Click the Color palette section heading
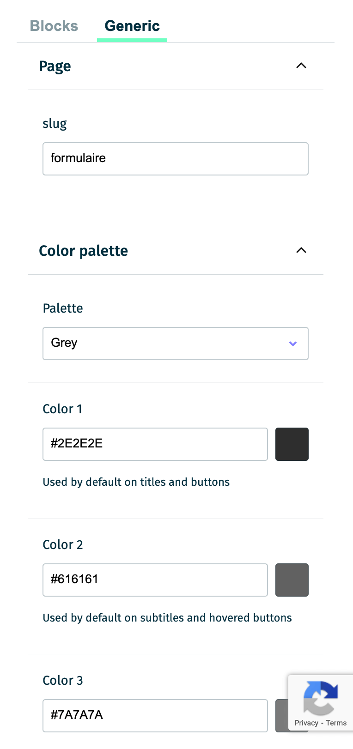Image resolution: width=353 pixels, height=749 pixels. (83, 251)
